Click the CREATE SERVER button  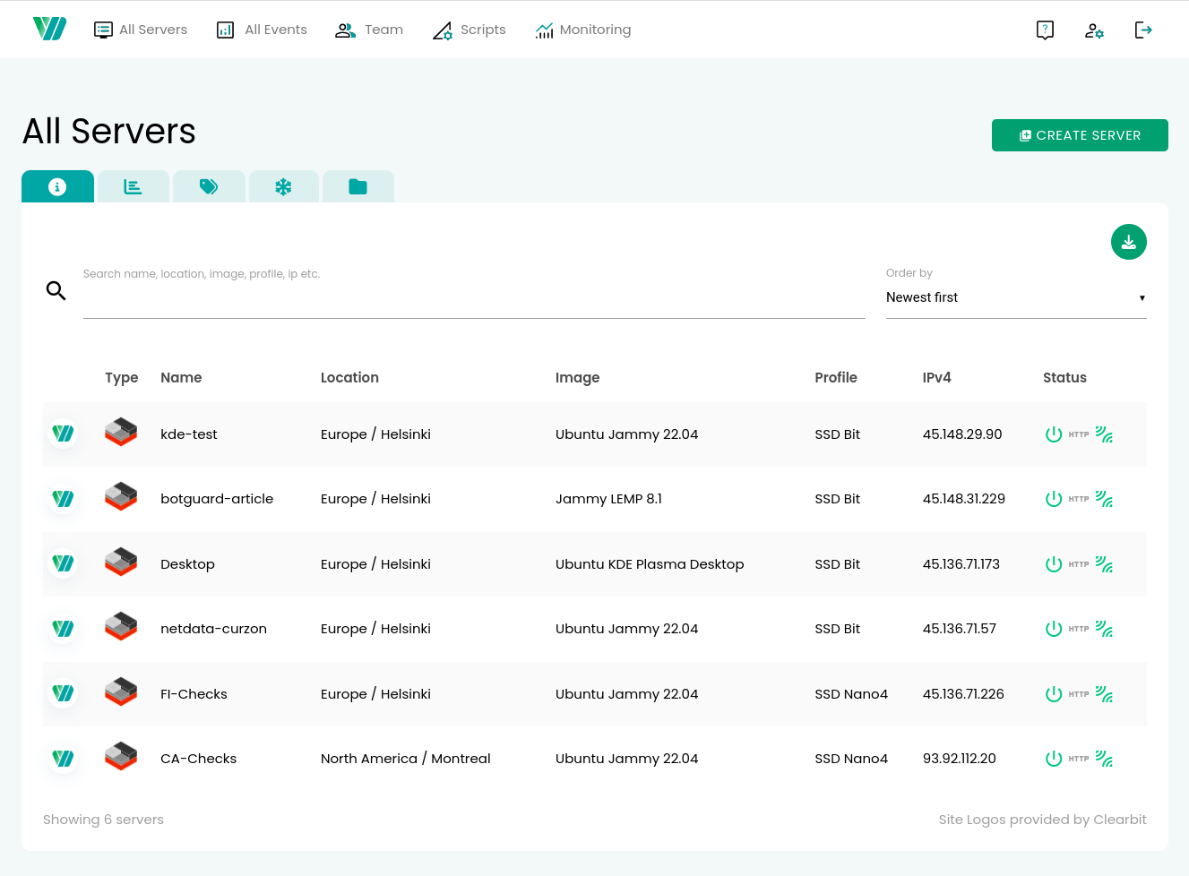click(1080, 135)
